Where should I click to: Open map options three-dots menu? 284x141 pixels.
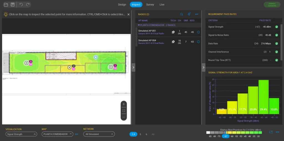point(77,134)
